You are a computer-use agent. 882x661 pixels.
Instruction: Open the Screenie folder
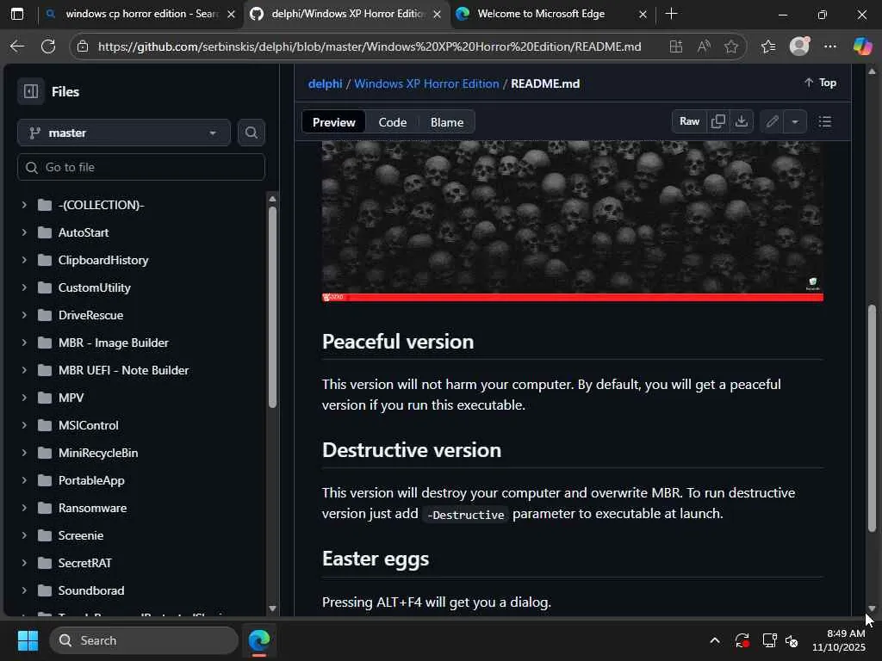tap(80, 535)
